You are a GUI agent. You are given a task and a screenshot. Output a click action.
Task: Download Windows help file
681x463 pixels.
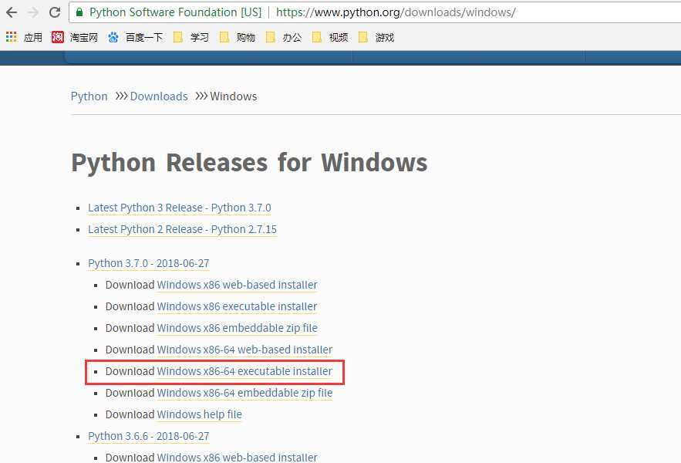(x=199, y=414)
